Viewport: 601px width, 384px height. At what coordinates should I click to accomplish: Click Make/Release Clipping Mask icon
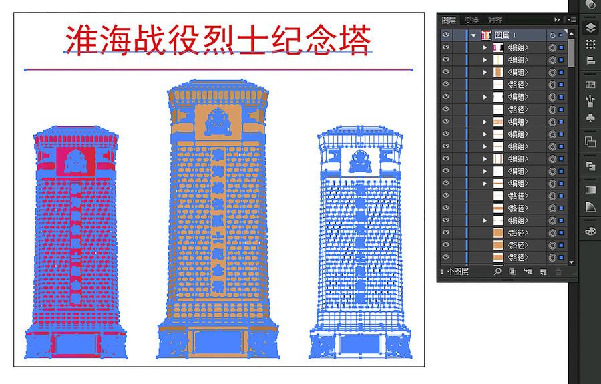[x=512, y=272]
